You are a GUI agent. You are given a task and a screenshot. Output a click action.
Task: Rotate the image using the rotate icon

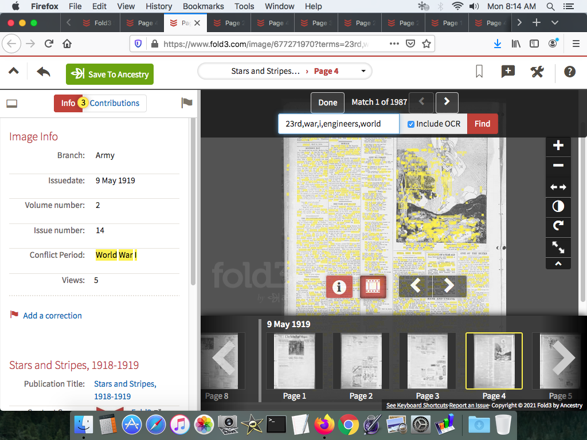tap(558, 226)
